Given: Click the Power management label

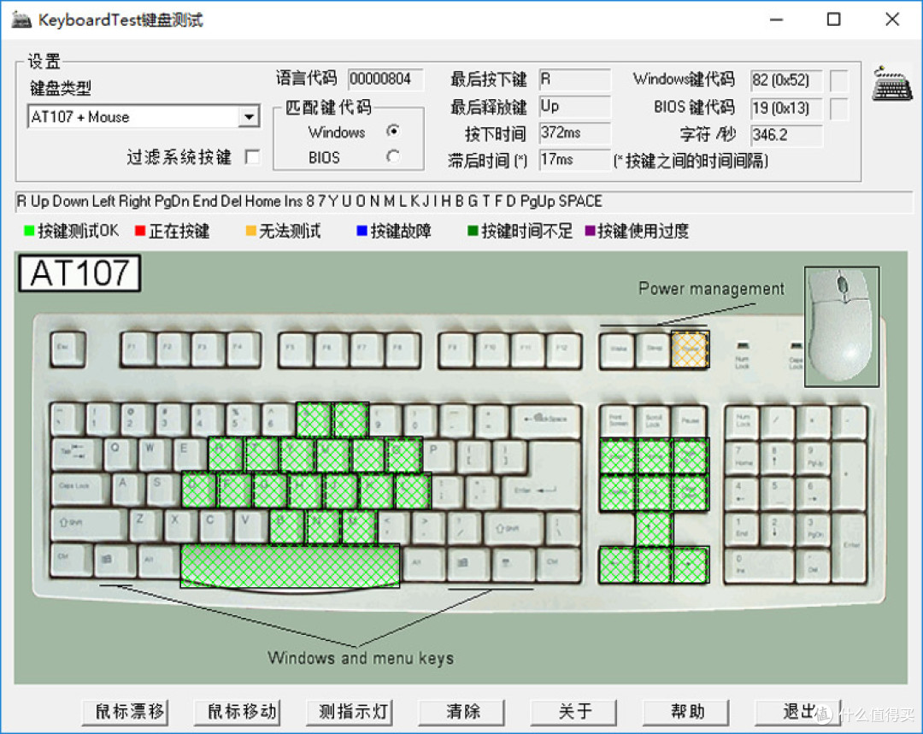Looking at the screenshot, I should [711, 289].
